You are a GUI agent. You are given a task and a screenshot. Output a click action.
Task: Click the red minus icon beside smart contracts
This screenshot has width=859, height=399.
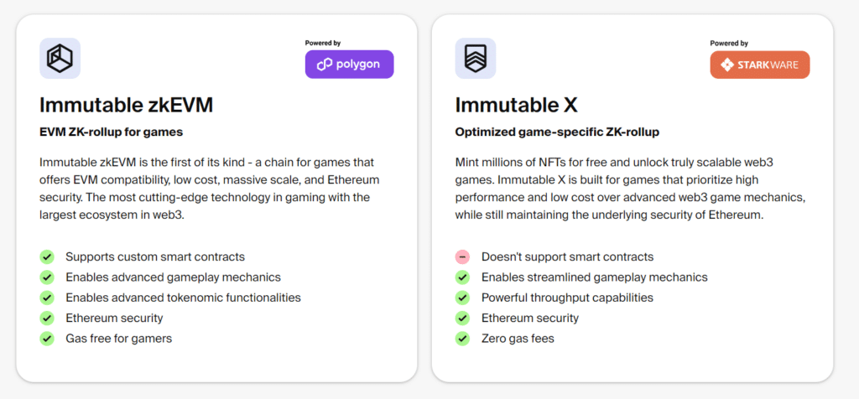(x=462, y=256)
